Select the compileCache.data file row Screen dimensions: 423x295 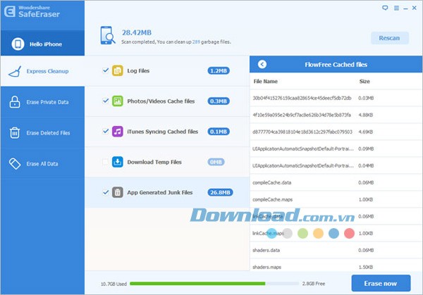(336, 182)
